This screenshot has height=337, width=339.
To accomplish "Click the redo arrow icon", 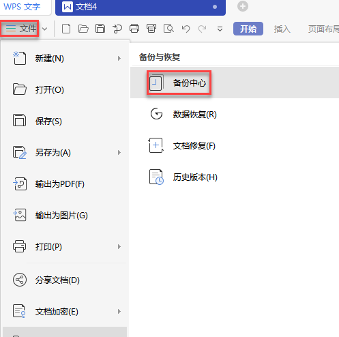I will (x=202, y=29).
